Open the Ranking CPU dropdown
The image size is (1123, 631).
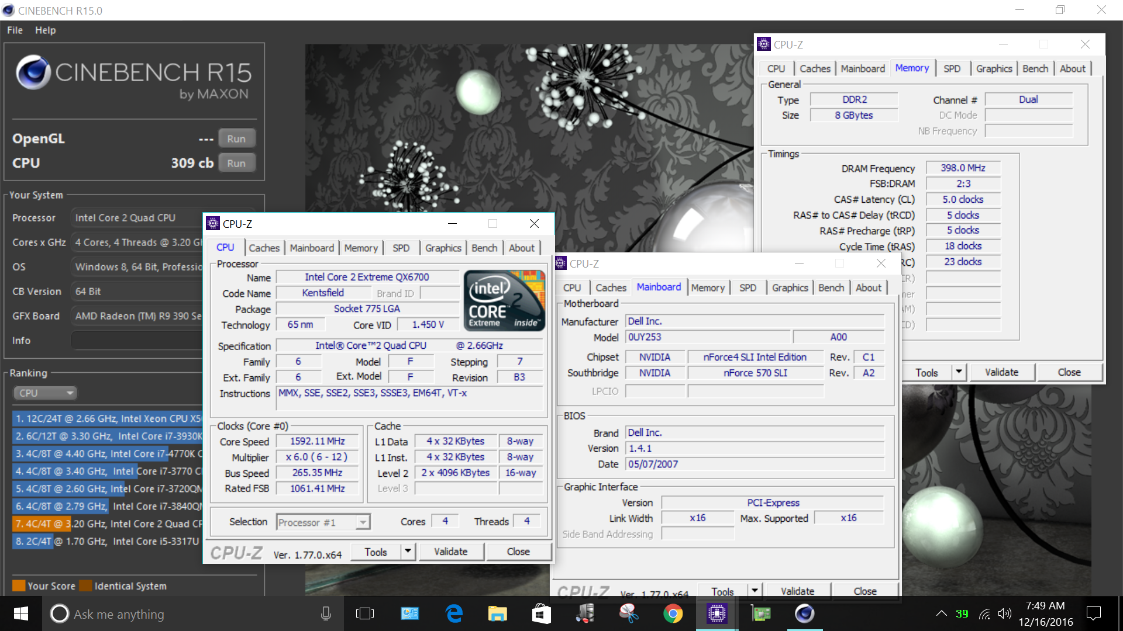[x=46, y=393]
